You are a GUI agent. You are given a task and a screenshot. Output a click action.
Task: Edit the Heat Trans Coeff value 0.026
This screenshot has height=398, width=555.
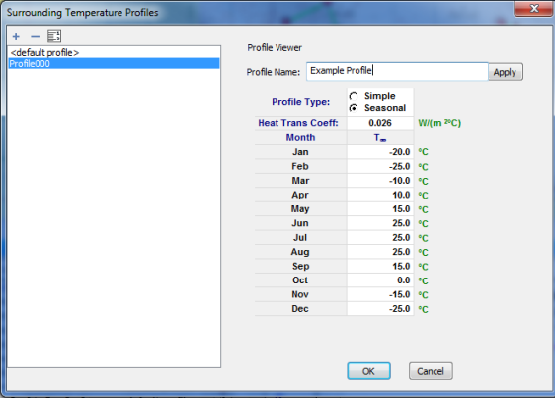[x=380, y=123]
